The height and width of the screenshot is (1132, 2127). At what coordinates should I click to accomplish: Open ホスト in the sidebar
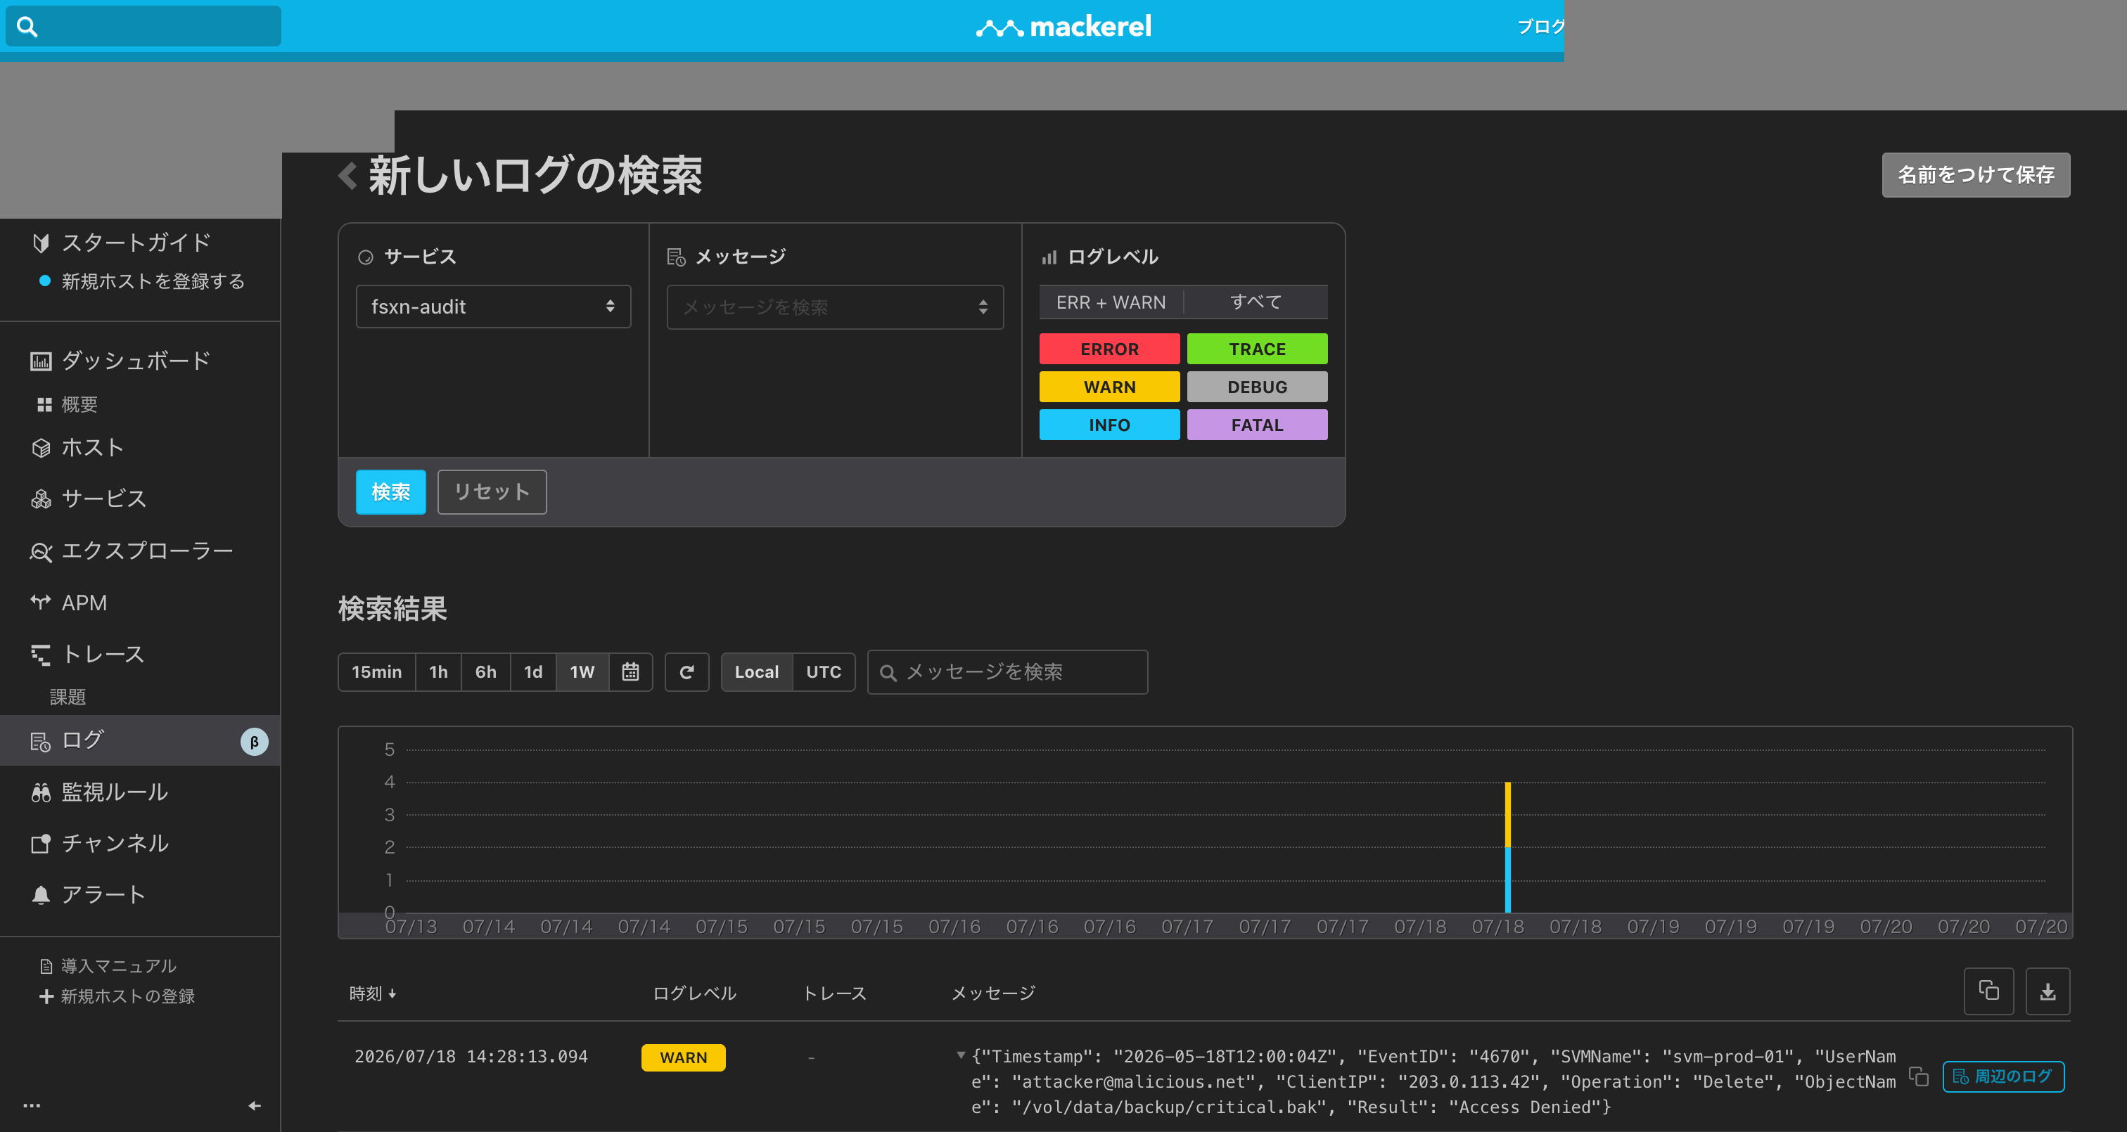[x=79, y=447]
